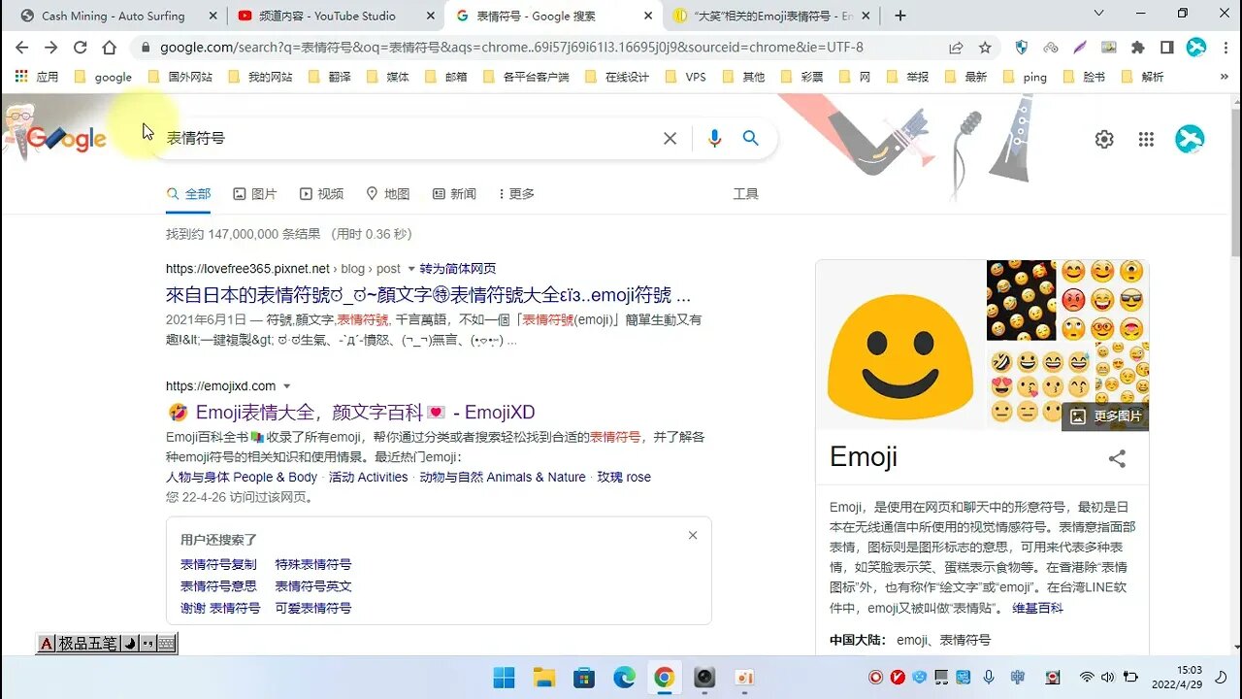Expand options arrow next to lovefree365.pixnet.net result
Screen dimensions: 1242x699
point(411,269)
